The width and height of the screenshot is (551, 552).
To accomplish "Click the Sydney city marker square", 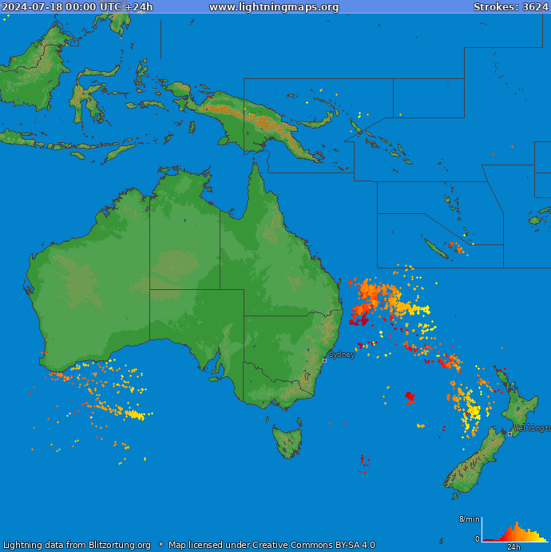I will 324,360.
